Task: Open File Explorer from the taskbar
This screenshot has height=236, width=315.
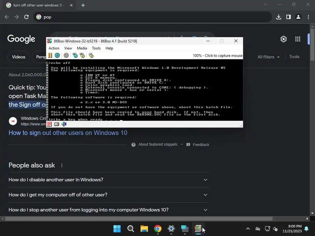Action: (x=144, y=229)
